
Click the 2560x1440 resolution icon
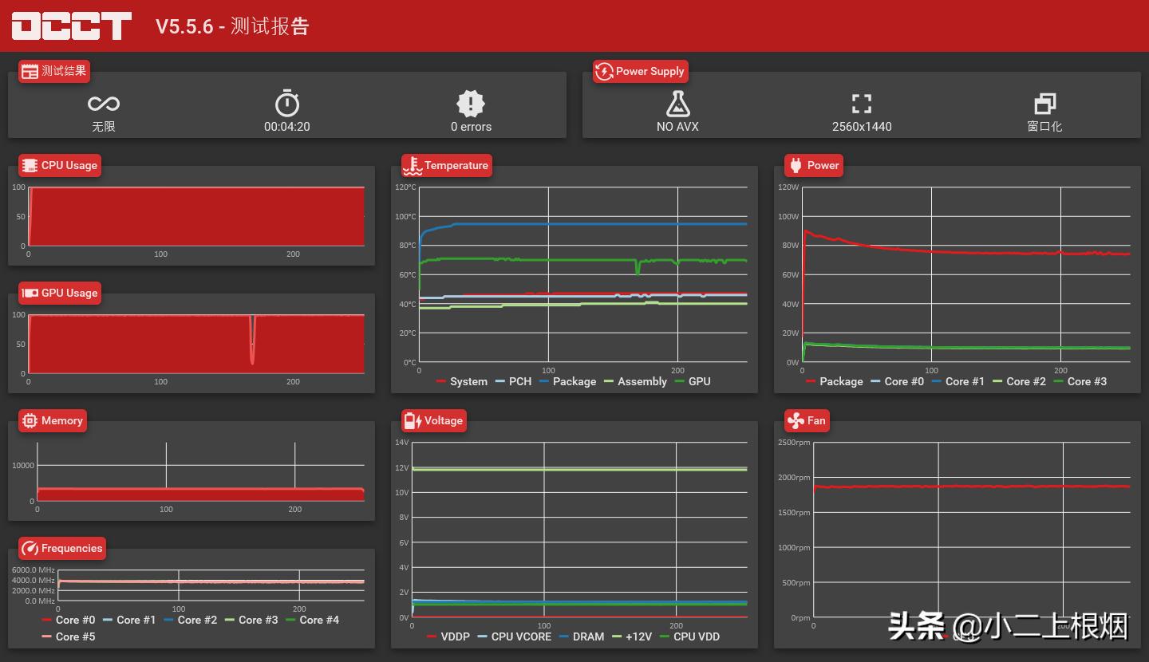tap(862, 102)
